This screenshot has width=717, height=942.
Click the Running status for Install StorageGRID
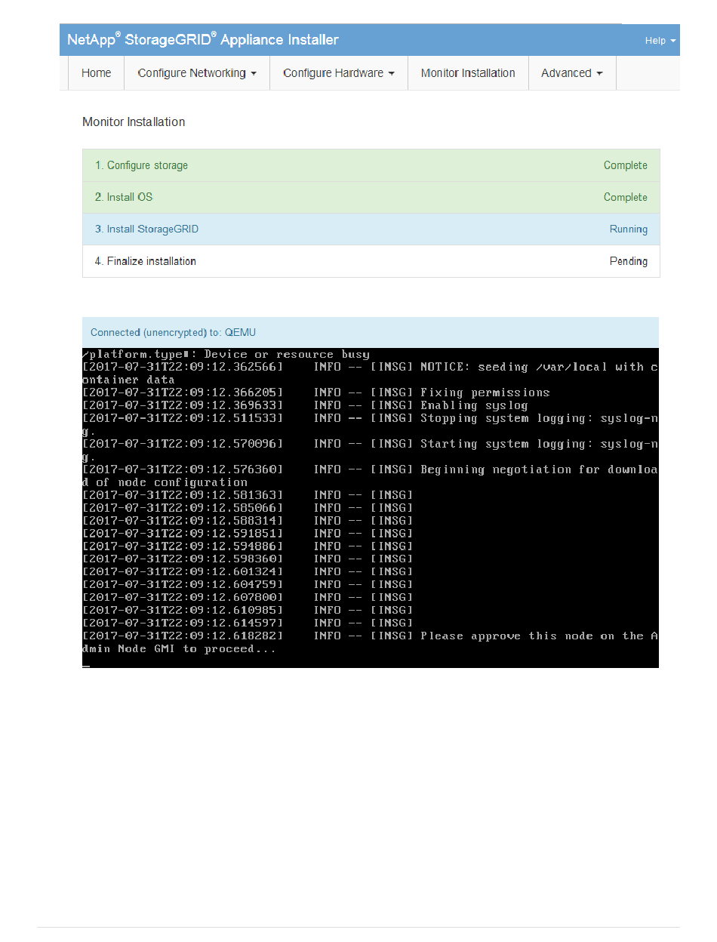pos(629,229)
